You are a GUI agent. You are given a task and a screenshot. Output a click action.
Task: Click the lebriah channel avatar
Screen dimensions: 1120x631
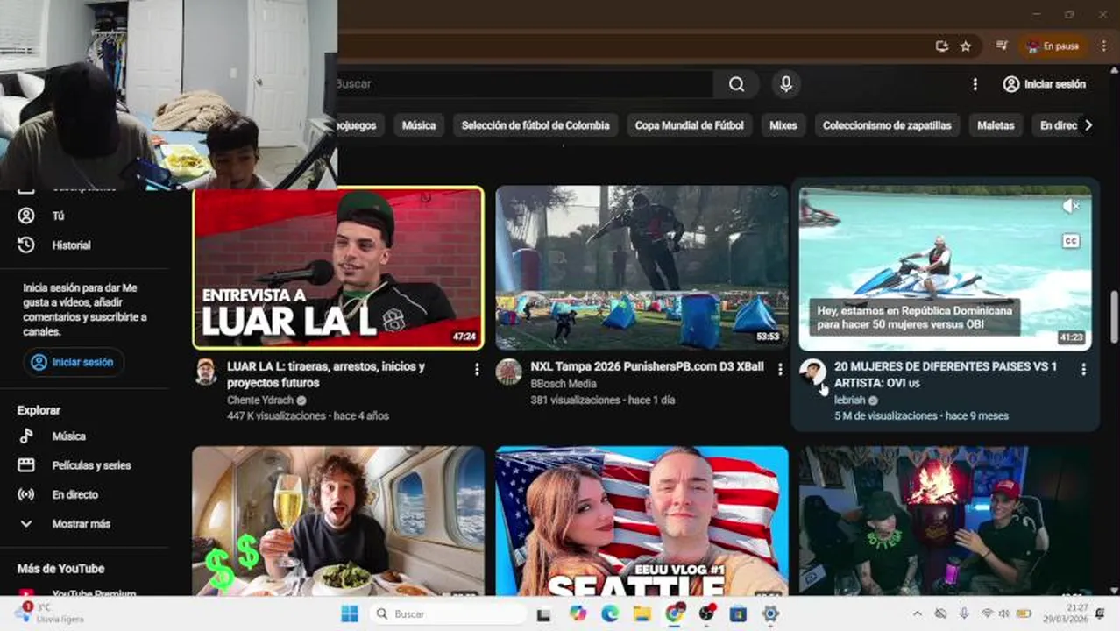[x=812, y=372]
